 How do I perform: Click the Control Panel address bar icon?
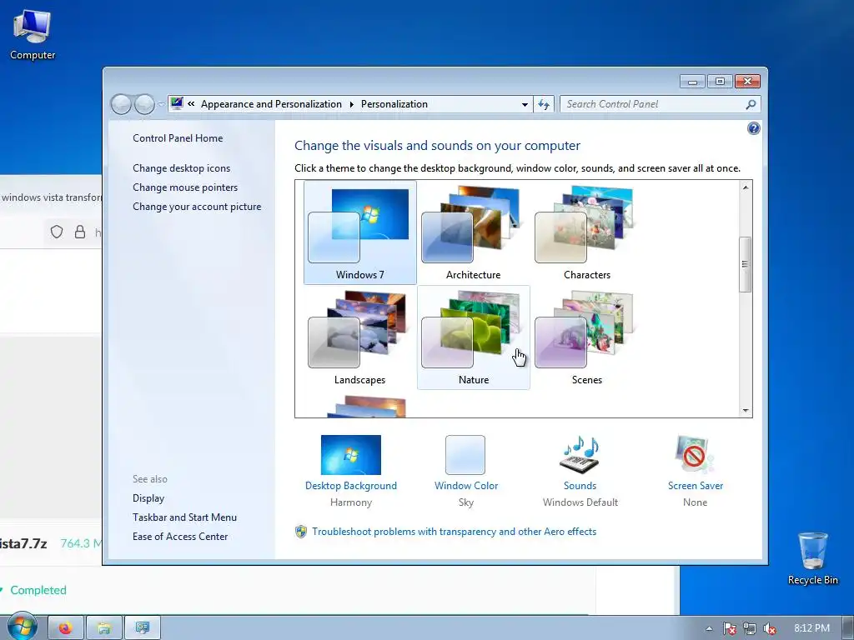pos(177,103)
